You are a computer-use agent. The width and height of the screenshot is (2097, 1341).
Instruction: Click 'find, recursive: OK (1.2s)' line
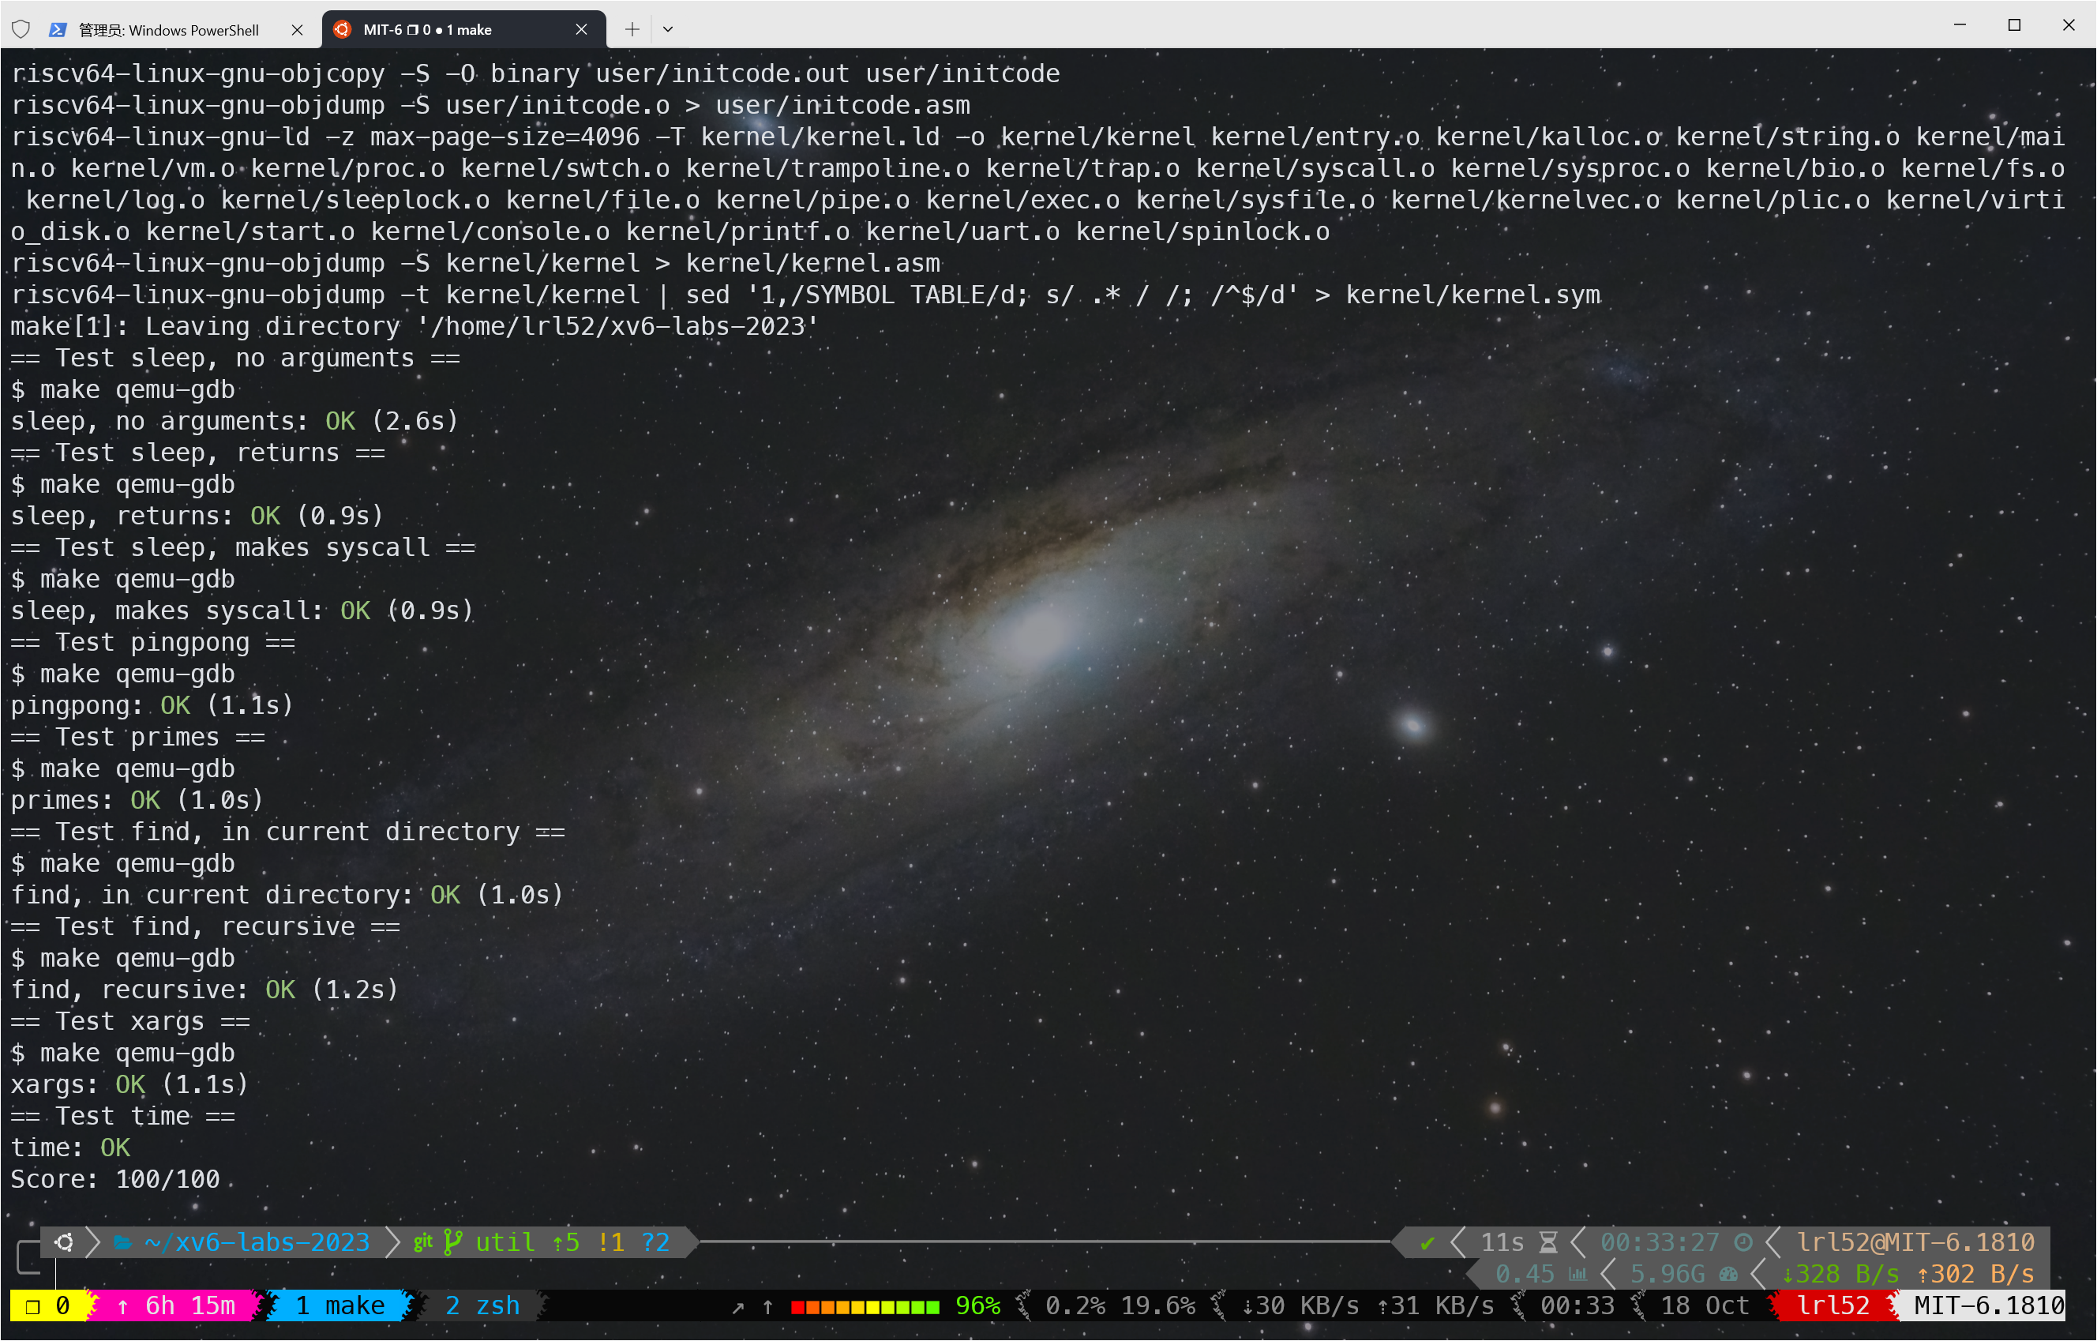pyautogui.click(x=204, y=990)
